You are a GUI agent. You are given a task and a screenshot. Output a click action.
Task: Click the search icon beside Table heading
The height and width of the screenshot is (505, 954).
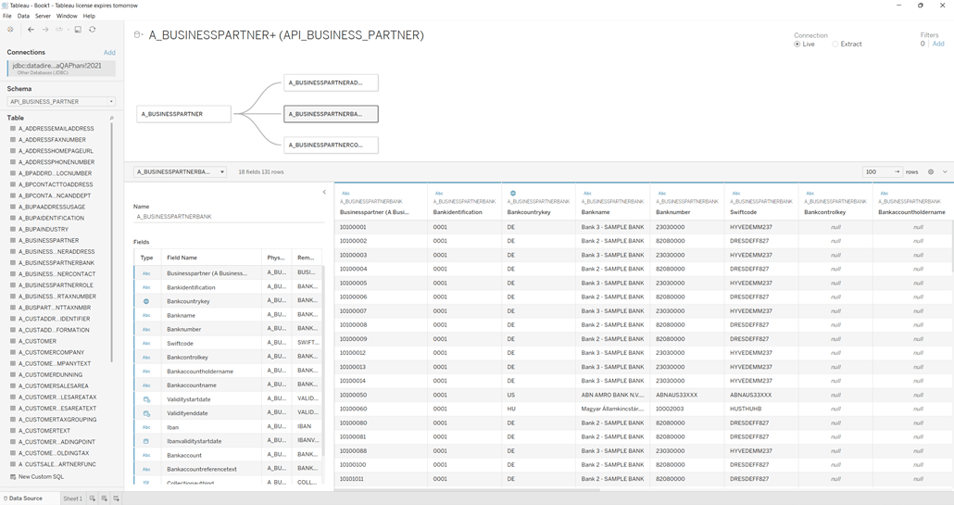coord(112,119)
